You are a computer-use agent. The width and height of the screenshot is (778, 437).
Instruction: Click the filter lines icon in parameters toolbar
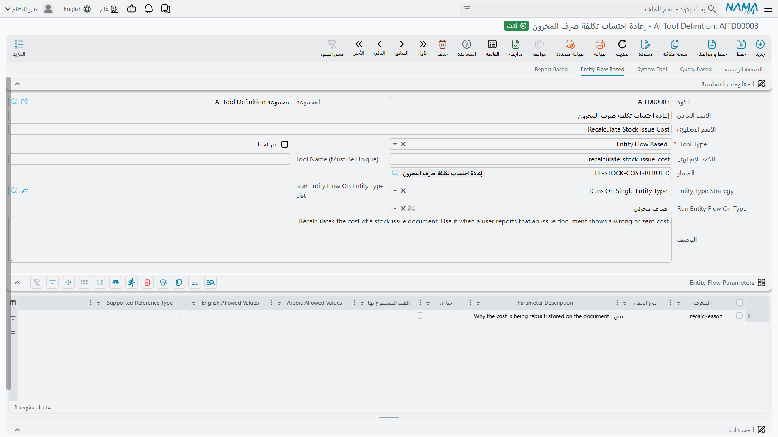52,282
